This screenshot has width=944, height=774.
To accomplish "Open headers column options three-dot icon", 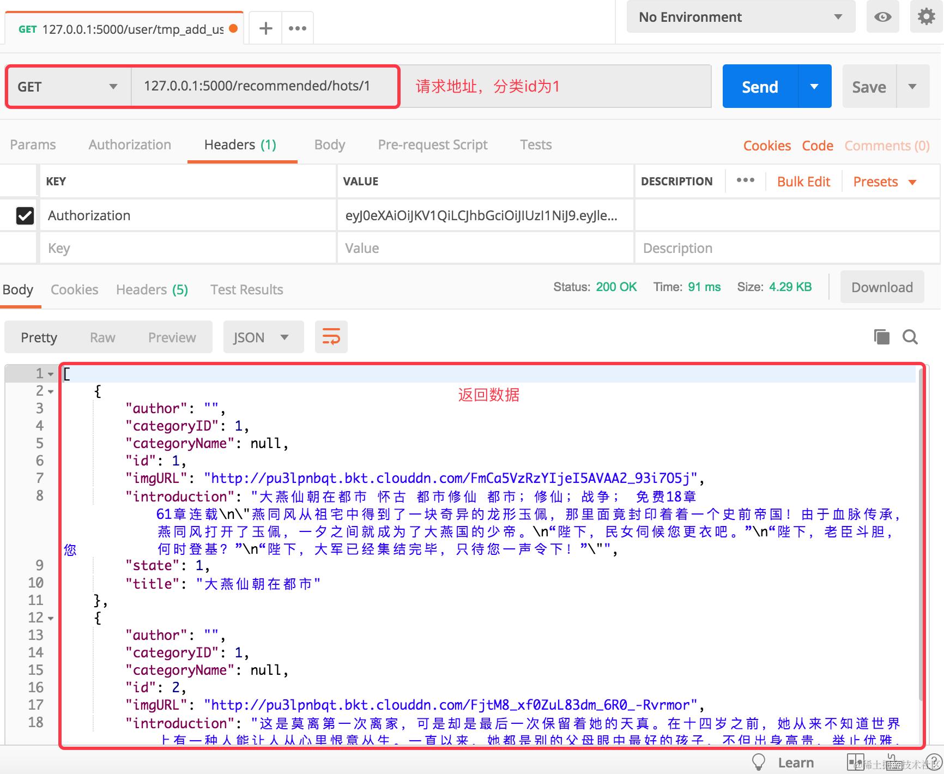I will point(745,180).
